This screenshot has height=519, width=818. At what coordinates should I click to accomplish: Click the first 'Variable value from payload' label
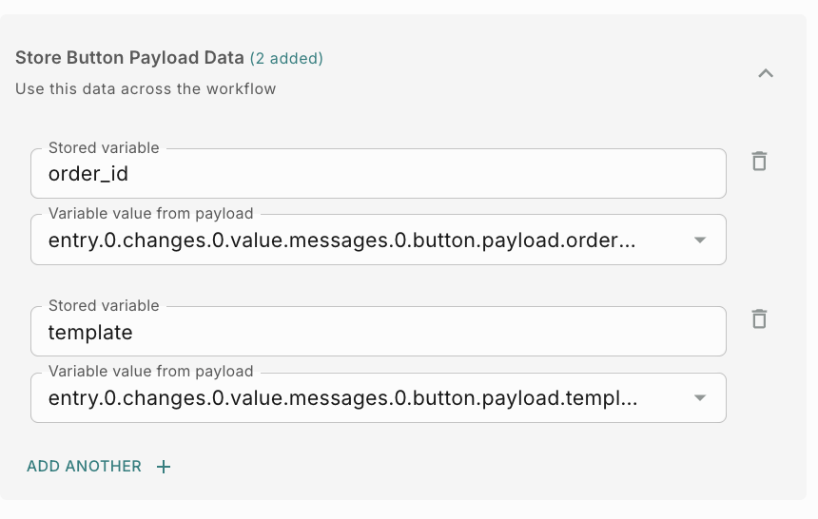tap(150, 214)
